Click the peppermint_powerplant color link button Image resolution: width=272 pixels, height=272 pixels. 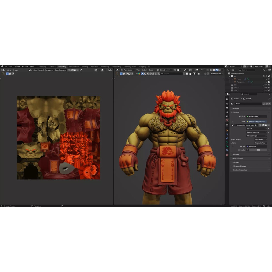coord(257,122)
